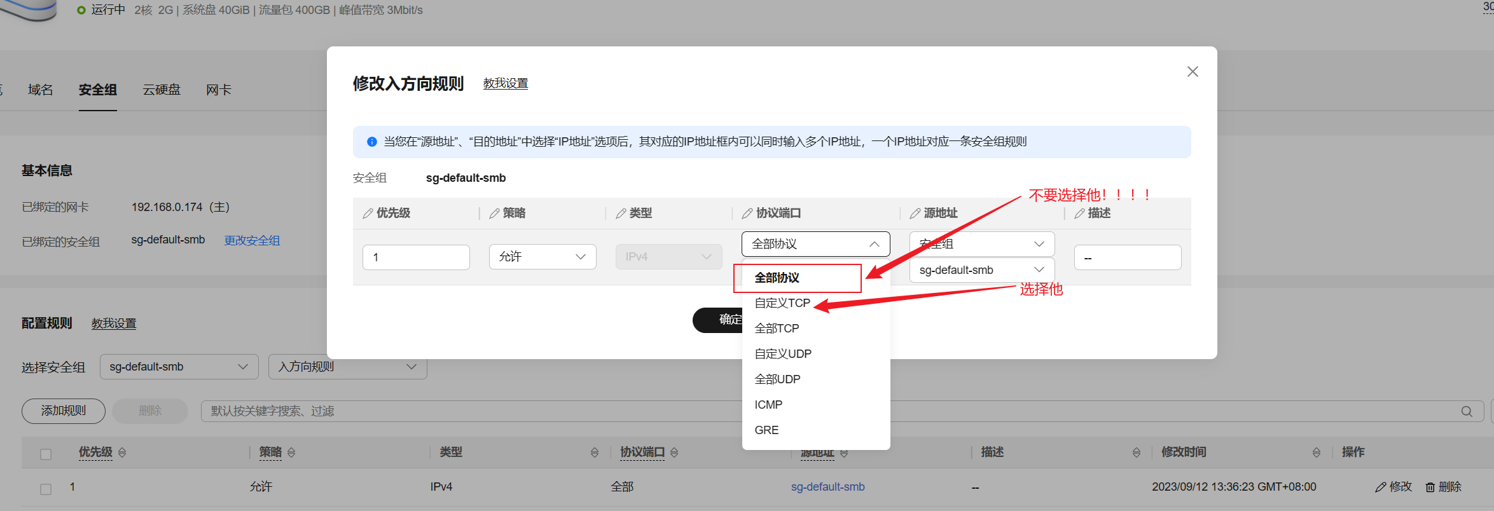Select 全部TCP in the protocol list
The width and height of the screenshot is (1494, 511).
(816, 329)
